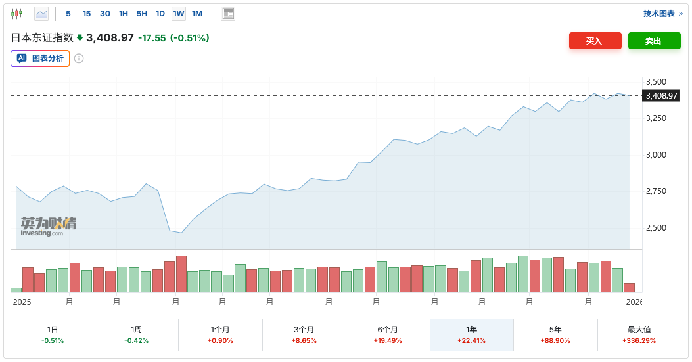
Task: Click the info icon beside 图表分析
Action: point(79,58)
